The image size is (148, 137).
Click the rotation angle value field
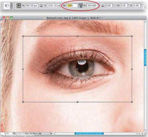(109, 5)
